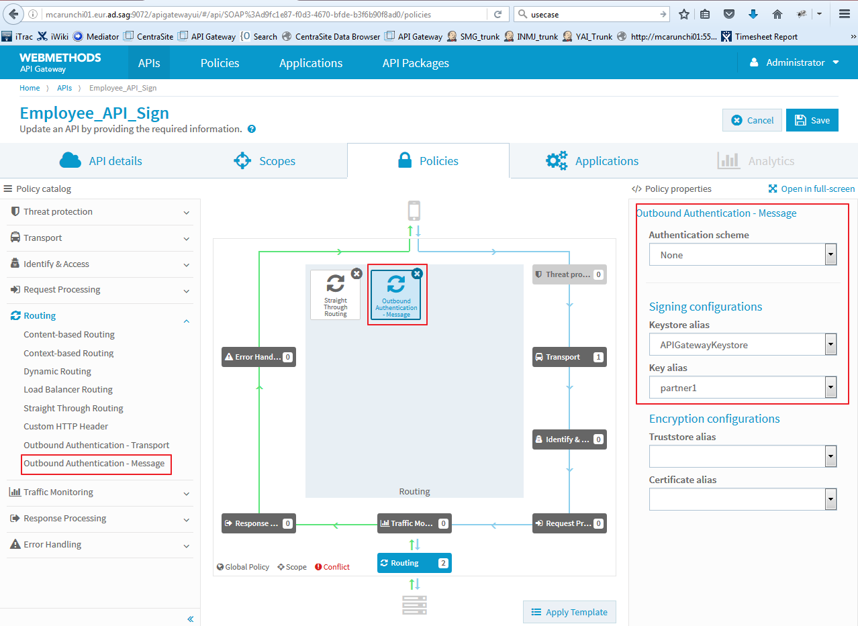This screenshot has height=626, width=858.
Task: Open the APIs top navigation menu
Action: click(149, 63)
